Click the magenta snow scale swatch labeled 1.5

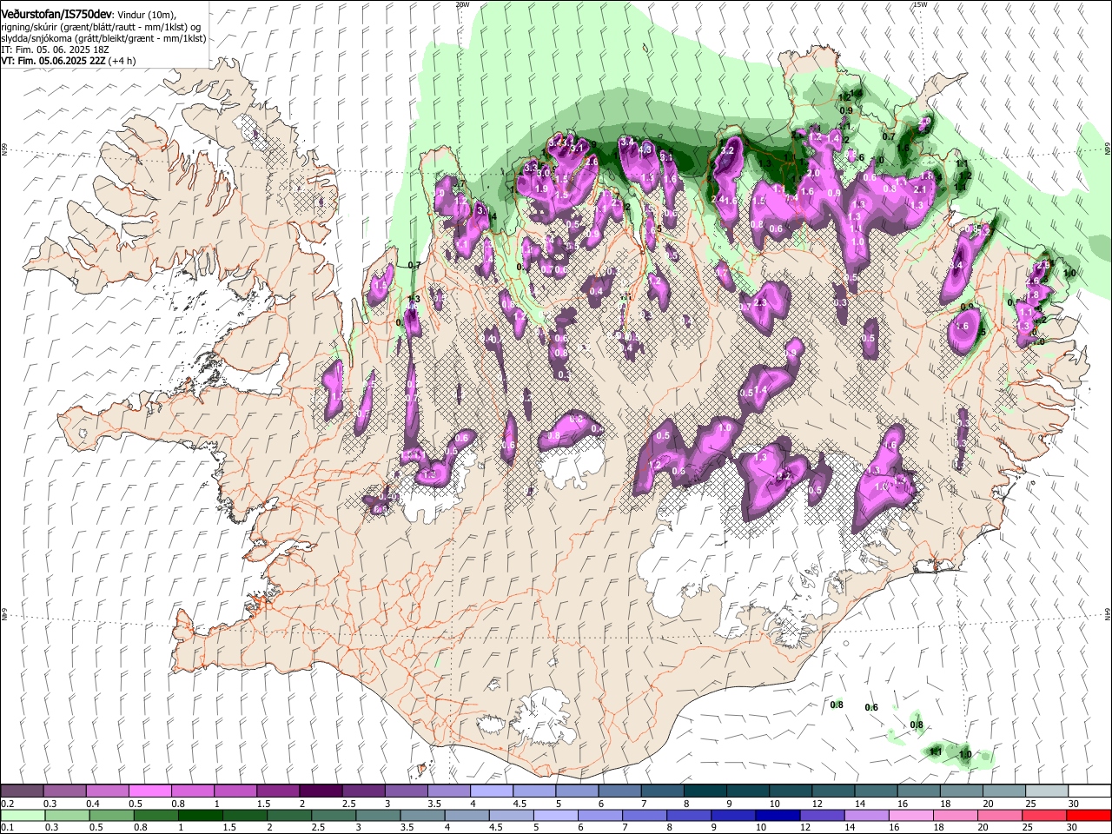click(278, 791)
